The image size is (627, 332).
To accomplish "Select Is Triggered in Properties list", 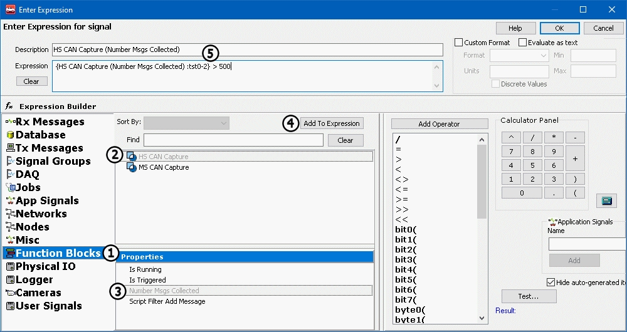I will pyautogui.click(x=147, y=280).
